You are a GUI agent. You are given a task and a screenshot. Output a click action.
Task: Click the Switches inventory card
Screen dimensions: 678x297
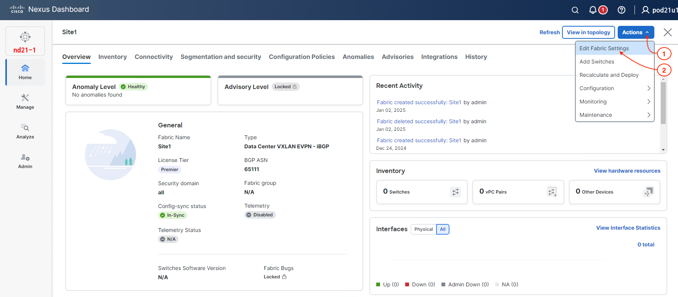422,192
